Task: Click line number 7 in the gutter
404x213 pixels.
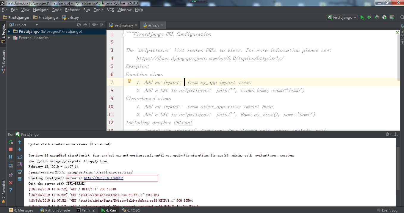Action: pyautogui.click(x=112, y=82)
